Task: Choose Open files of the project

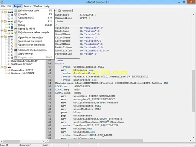Action: (33, 38)
